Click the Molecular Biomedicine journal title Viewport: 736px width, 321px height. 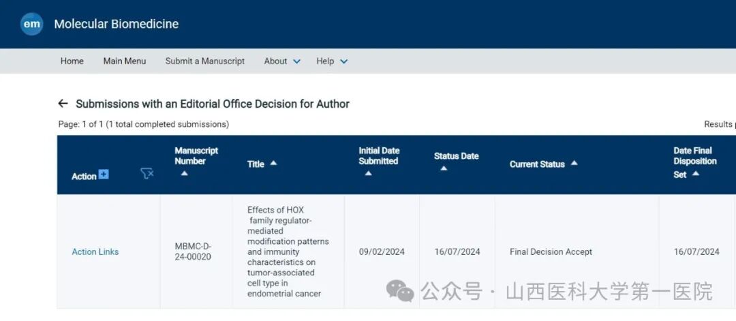click(x=117, y=24)
